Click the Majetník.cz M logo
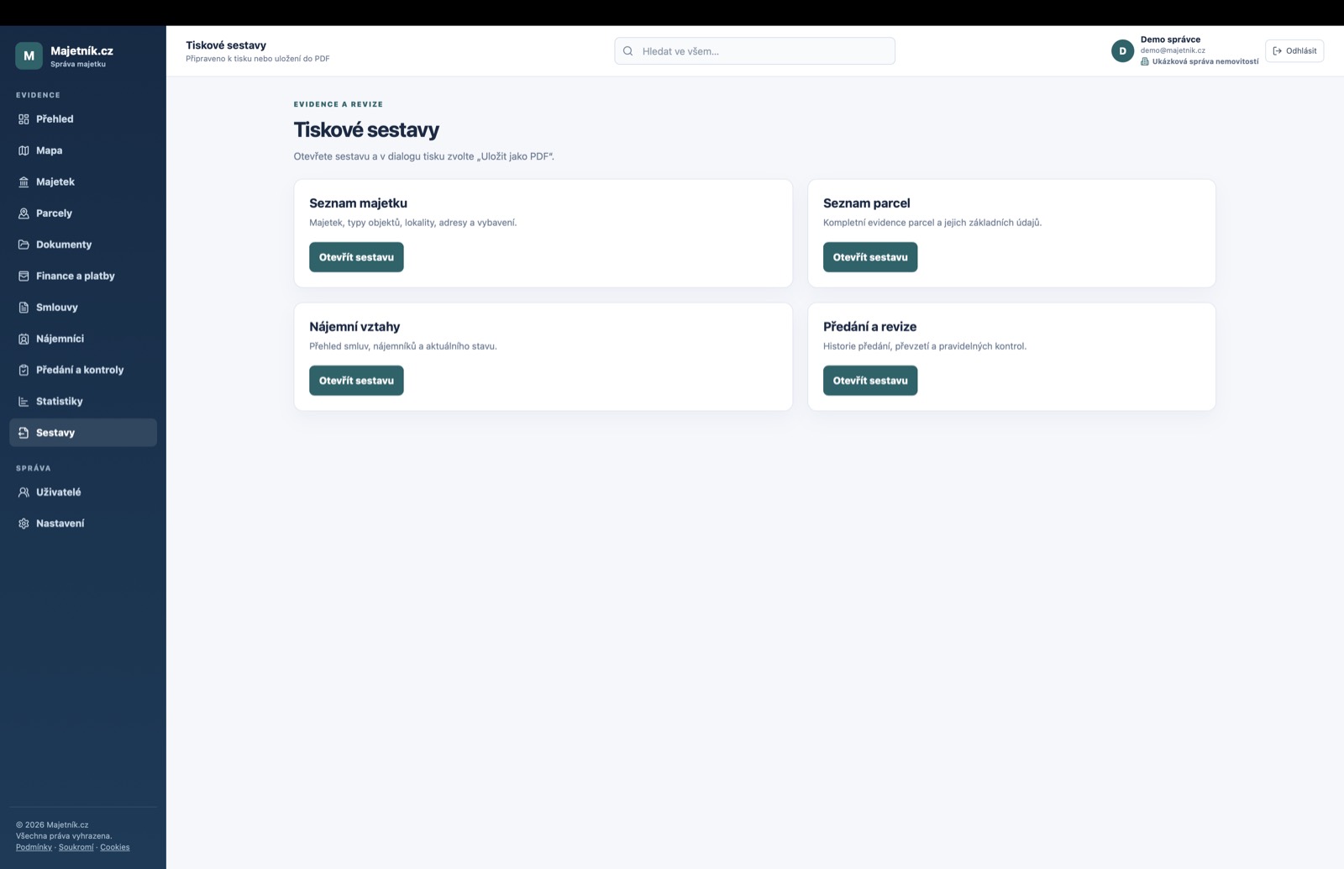Image resolution: width=1344 pixels, height=869 pixels. coord(29,55)
